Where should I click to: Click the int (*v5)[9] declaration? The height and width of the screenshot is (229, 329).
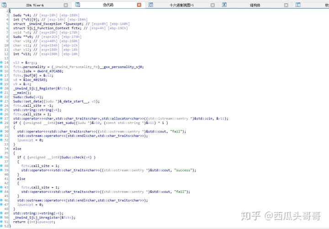[50, 20]
